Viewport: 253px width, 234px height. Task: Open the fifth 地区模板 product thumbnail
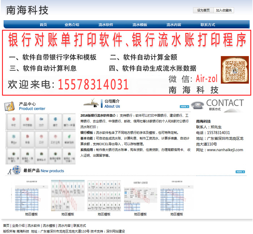click(x=177, y=196)
